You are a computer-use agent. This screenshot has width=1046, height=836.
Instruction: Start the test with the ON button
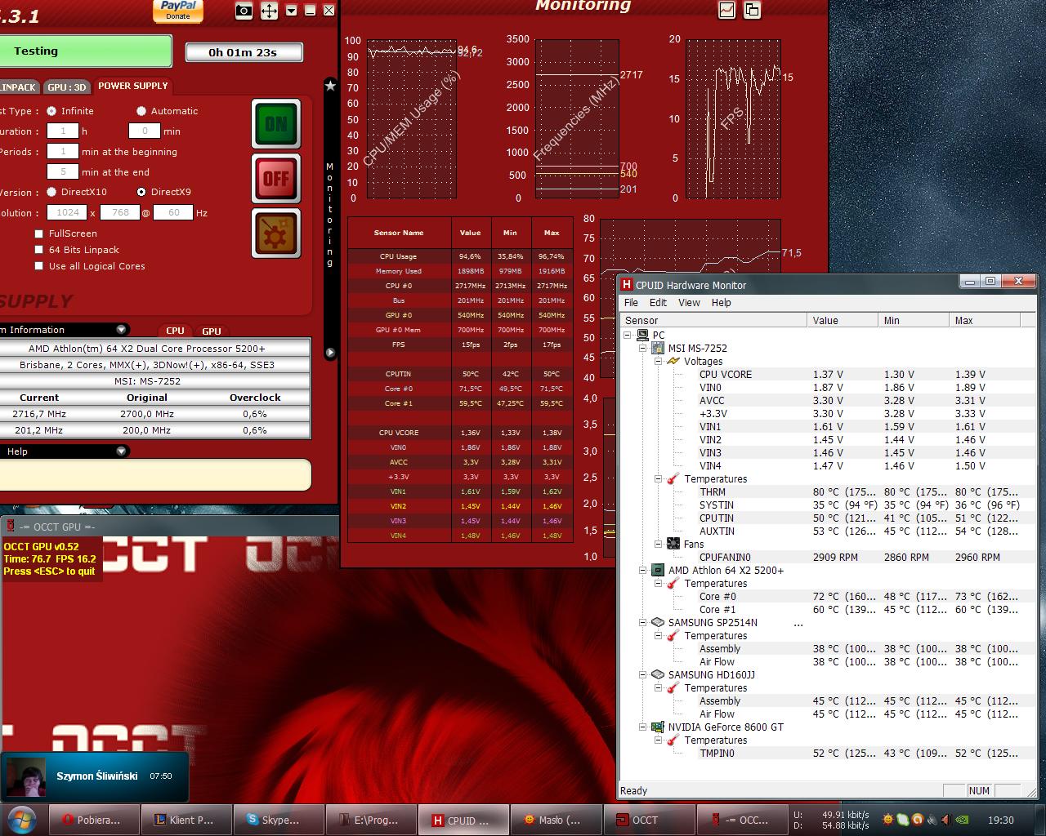click(x=276, y=124)
